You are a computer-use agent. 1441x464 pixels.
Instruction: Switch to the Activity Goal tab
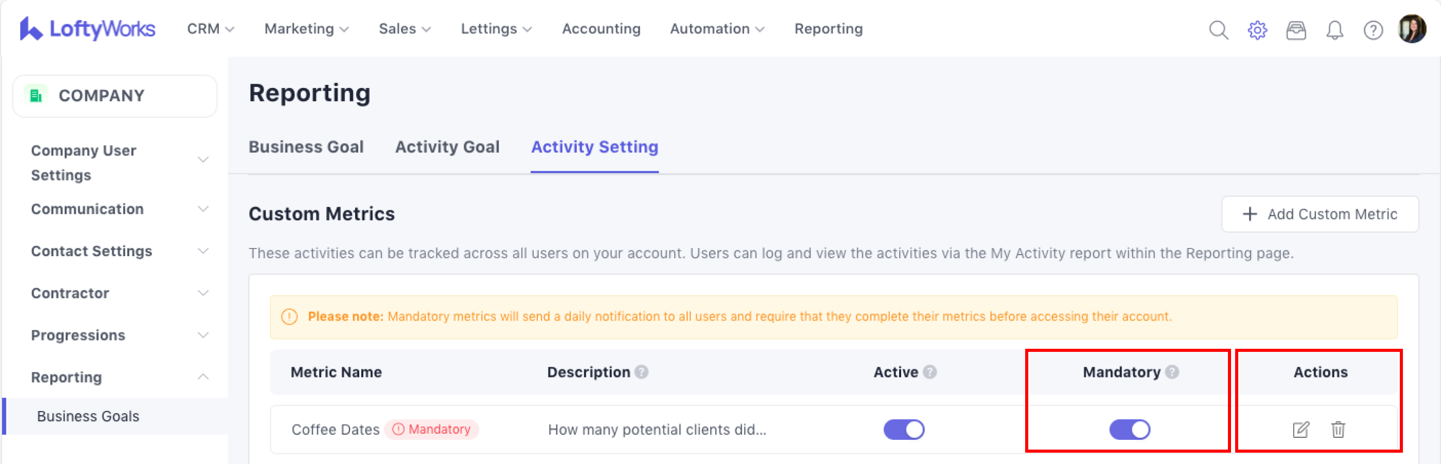(447, 147)
